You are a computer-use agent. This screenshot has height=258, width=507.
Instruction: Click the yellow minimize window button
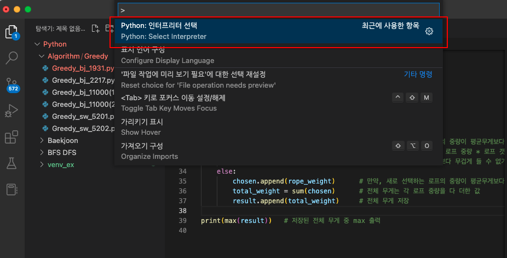17,9
